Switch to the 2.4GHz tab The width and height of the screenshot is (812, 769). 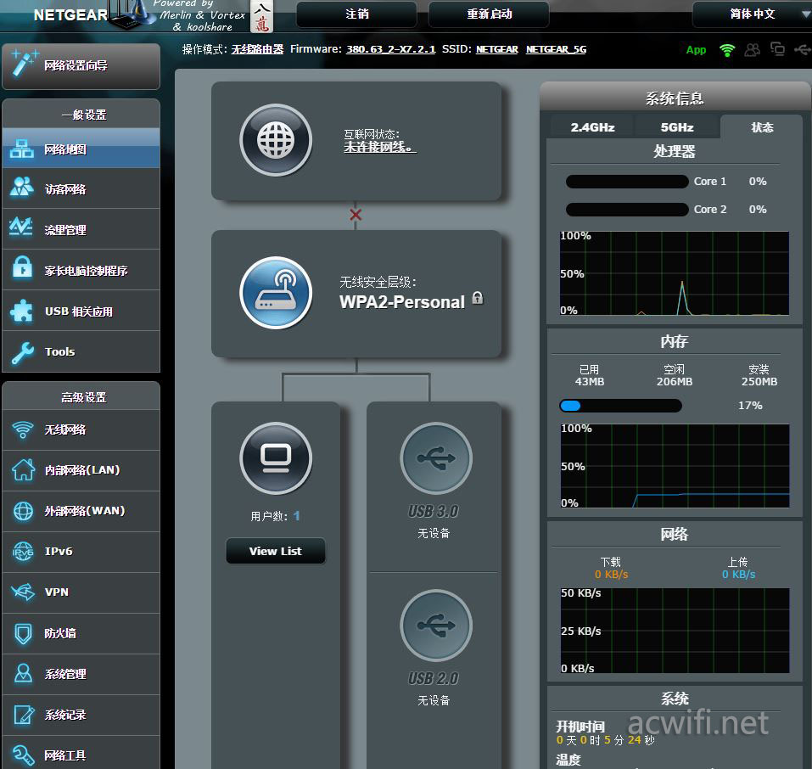(592, 127)
